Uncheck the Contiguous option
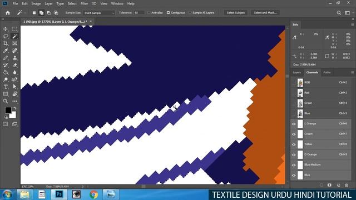The height and width of the screenshot is (200, 356). point(168,13)
